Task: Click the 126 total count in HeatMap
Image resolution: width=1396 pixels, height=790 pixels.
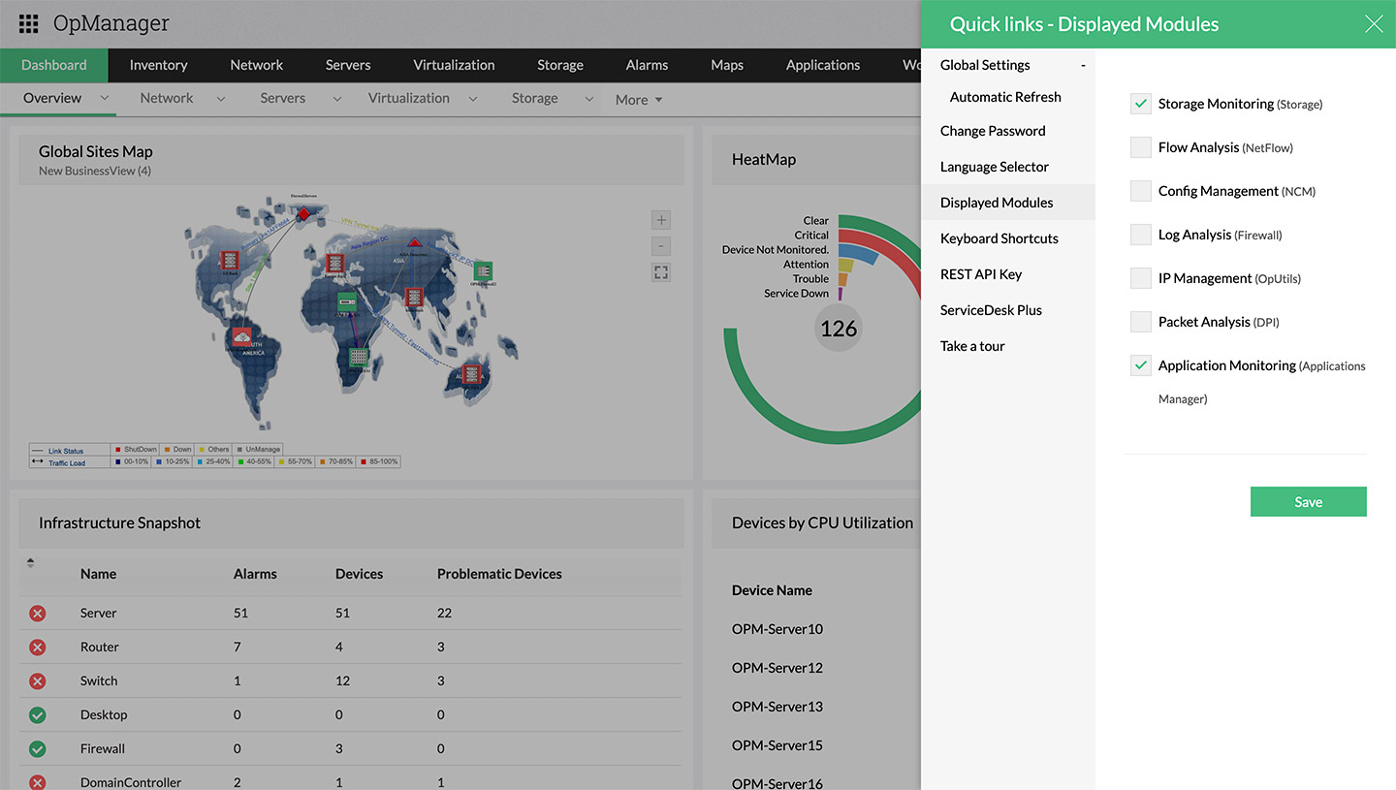Action: 839,329
